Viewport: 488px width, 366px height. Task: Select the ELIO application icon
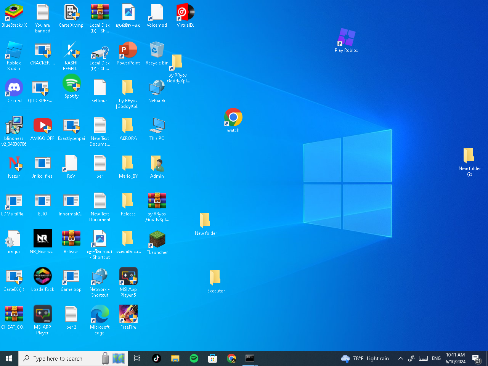pyautogui.click(x=43, y=205)
